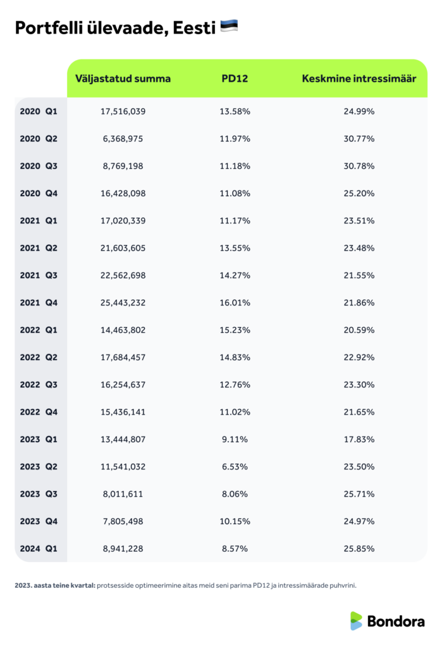This screenshot has height=648, width=442.
Task: Click the Bondora brand name text
Action: point(396,621)
